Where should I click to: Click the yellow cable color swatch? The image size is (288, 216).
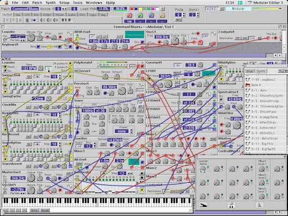click(140, 9)
